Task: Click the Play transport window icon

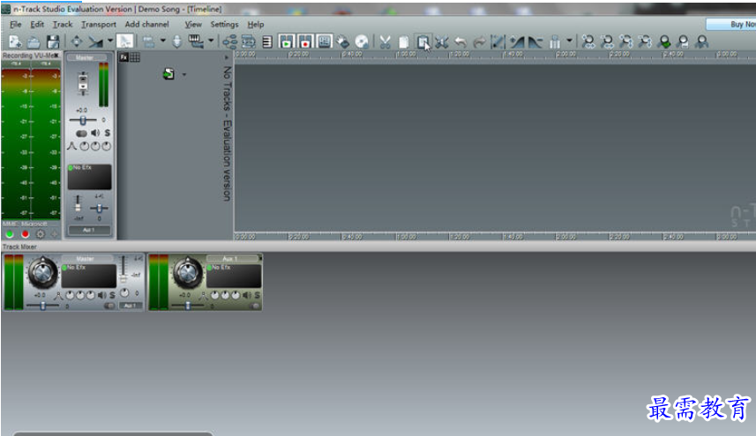Action: [x=286, y=42]
